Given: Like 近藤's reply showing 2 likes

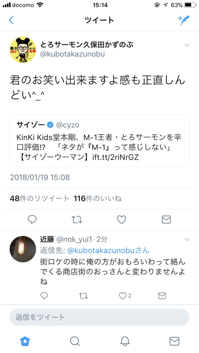Looking at the screenshot, I should (x=125, y=296).
